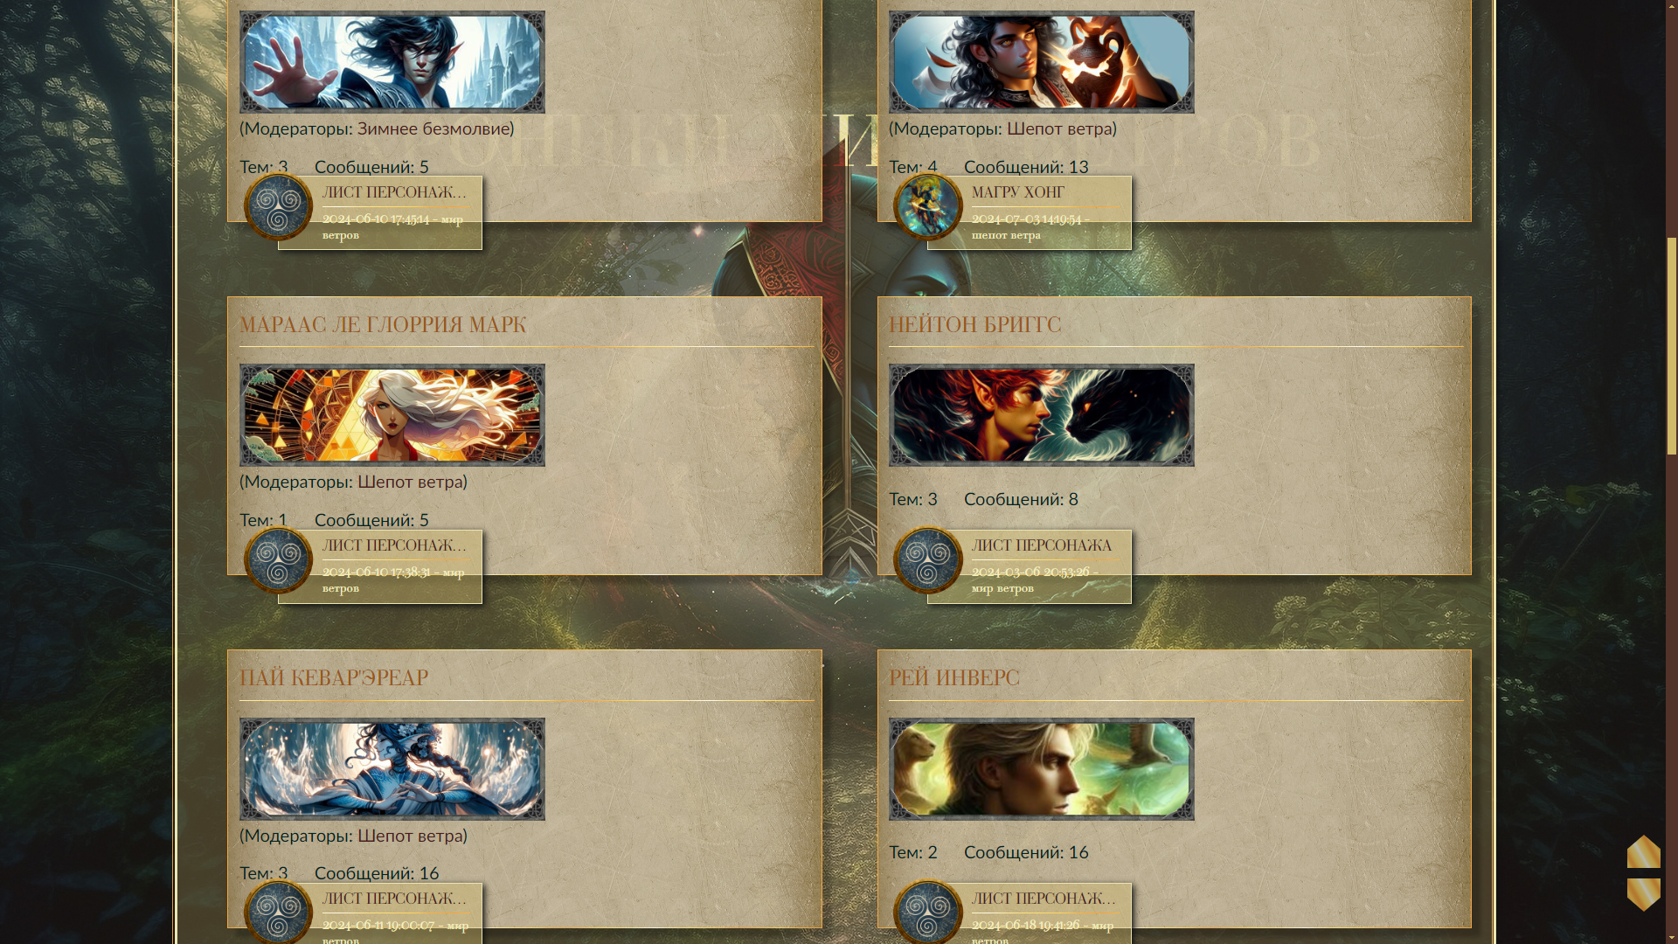
Task: Click triskelion avatar under Пай Кевар'Эреар forum
Action: (278, 912)
